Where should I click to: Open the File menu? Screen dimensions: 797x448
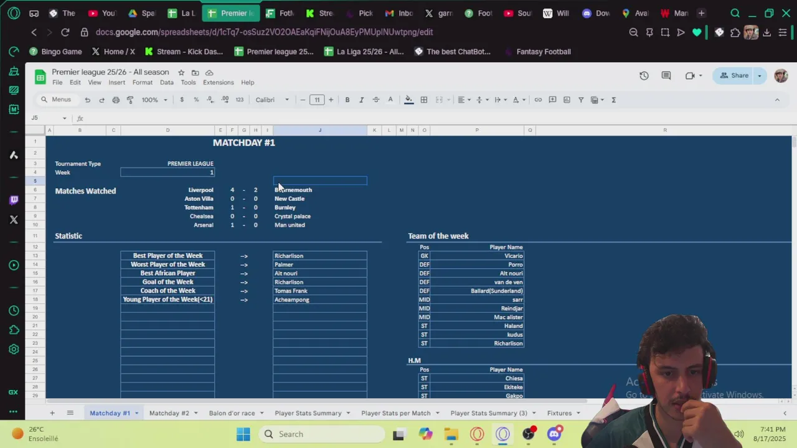[x=57, y=83]
